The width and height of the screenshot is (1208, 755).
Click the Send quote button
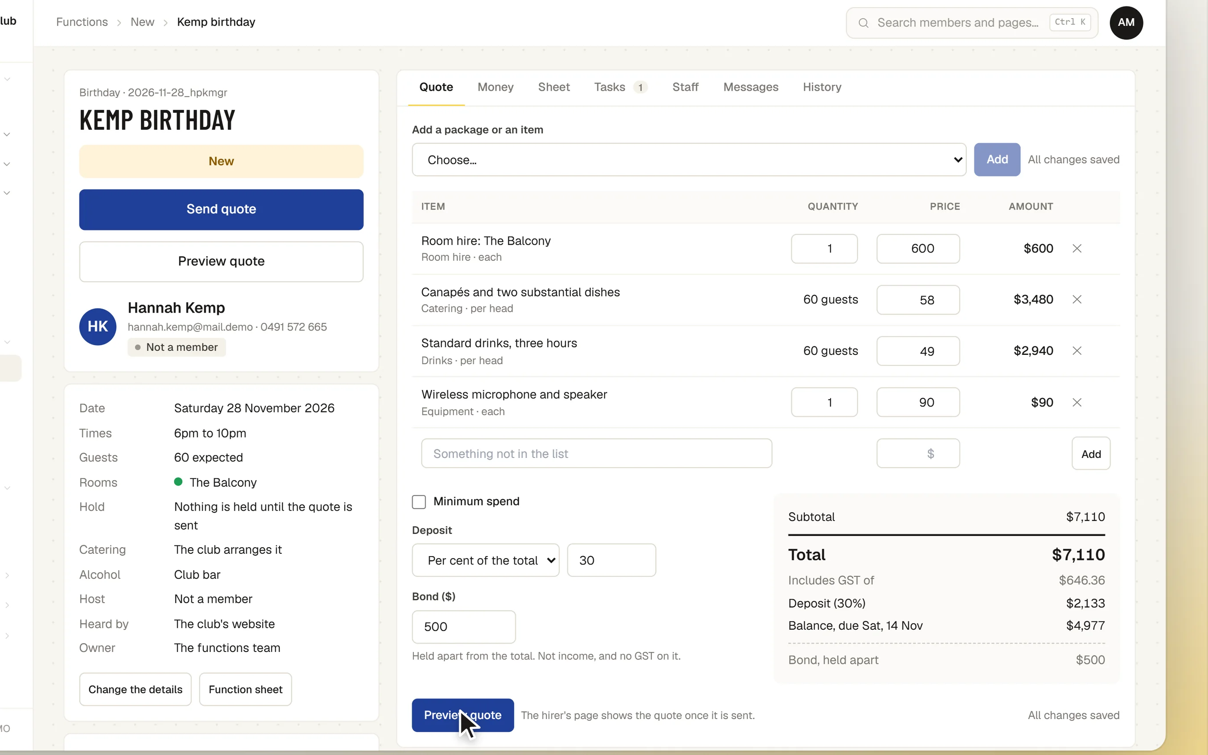[x=221, y=210]
